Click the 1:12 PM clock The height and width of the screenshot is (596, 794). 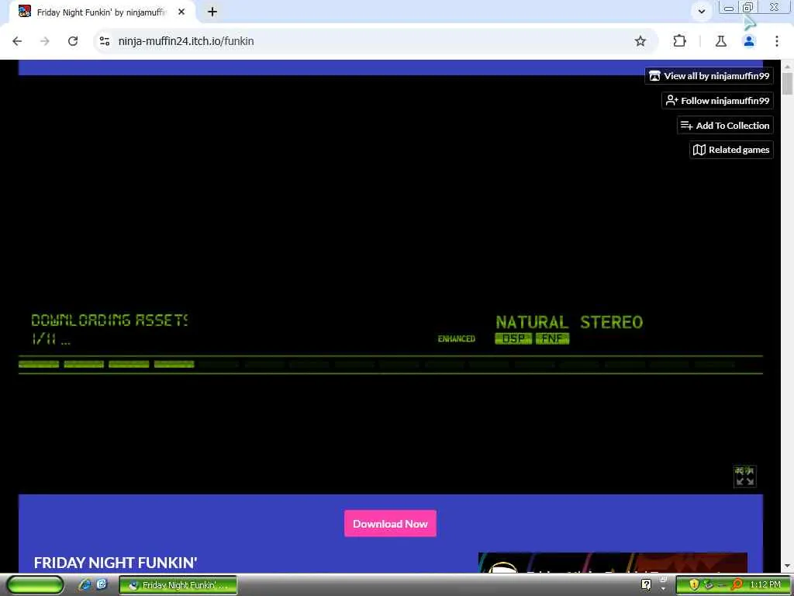coord(765,585)
